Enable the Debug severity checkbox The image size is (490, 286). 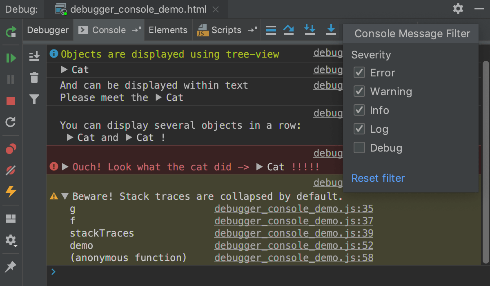click(x=359, y=148)
